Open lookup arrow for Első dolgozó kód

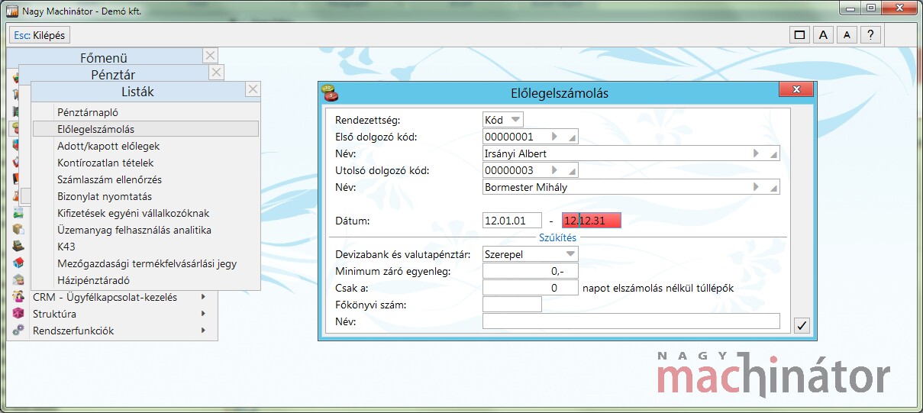[x=555, y=137]
